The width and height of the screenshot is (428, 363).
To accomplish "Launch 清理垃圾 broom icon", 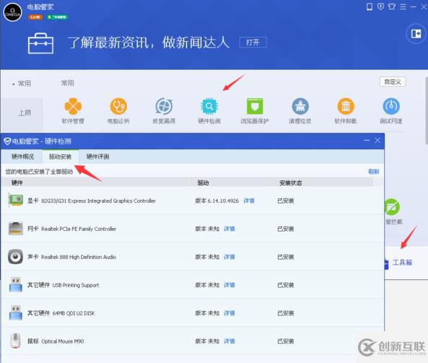I will coord(300,106).
